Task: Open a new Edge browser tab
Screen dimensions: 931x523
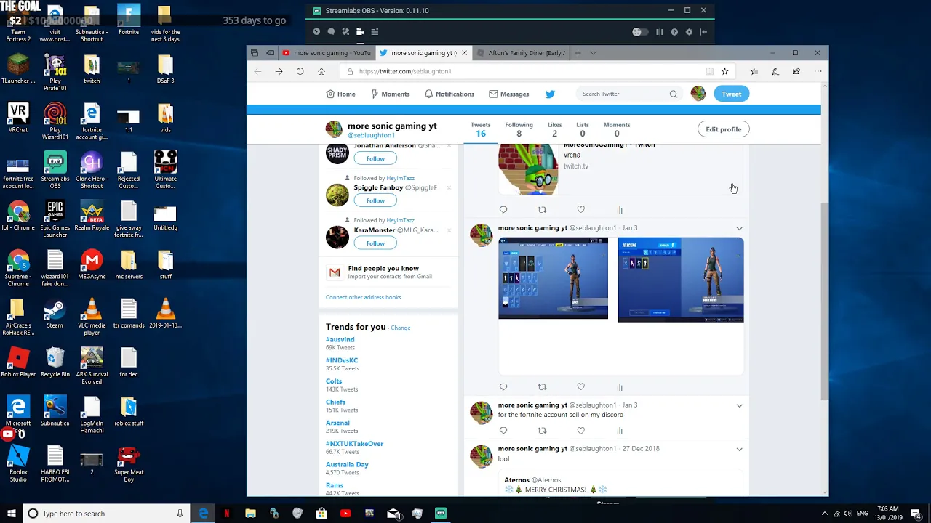Action: pos(578,52)
